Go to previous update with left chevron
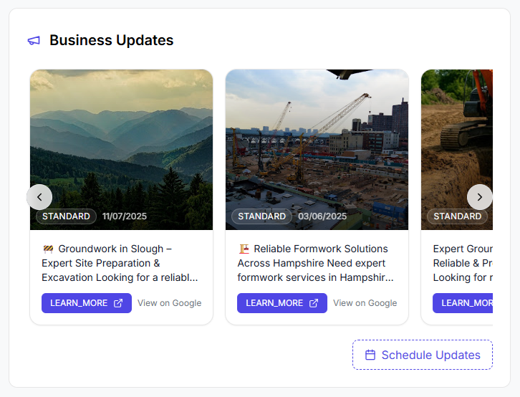The height and width of the screenshot is (397, 520). coord(39,197)
